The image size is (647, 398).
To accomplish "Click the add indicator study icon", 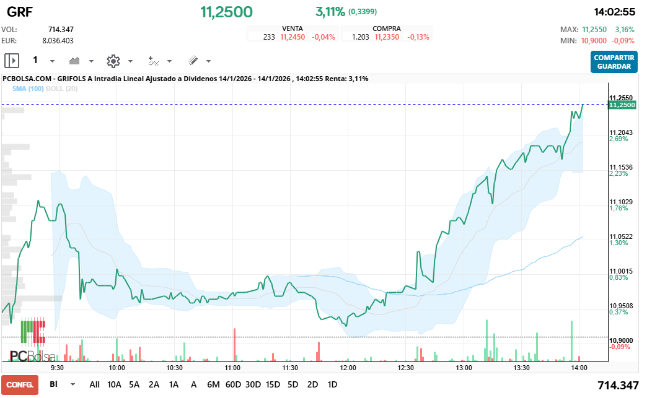I will tap(153, 61).
